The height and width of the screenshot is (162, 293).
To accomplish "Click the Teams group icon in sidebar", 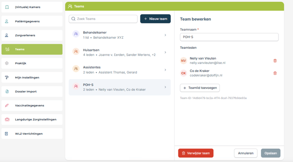I will [x=7, y=49].
